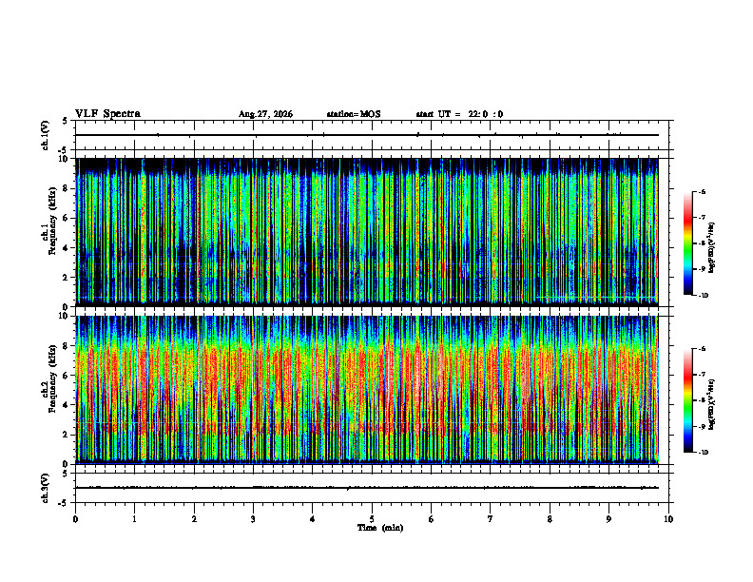The height and width of the screenshot is (582, 753).
Task: Click the "ch.1(V)" waveform axis label
Action: pos(46,135)
